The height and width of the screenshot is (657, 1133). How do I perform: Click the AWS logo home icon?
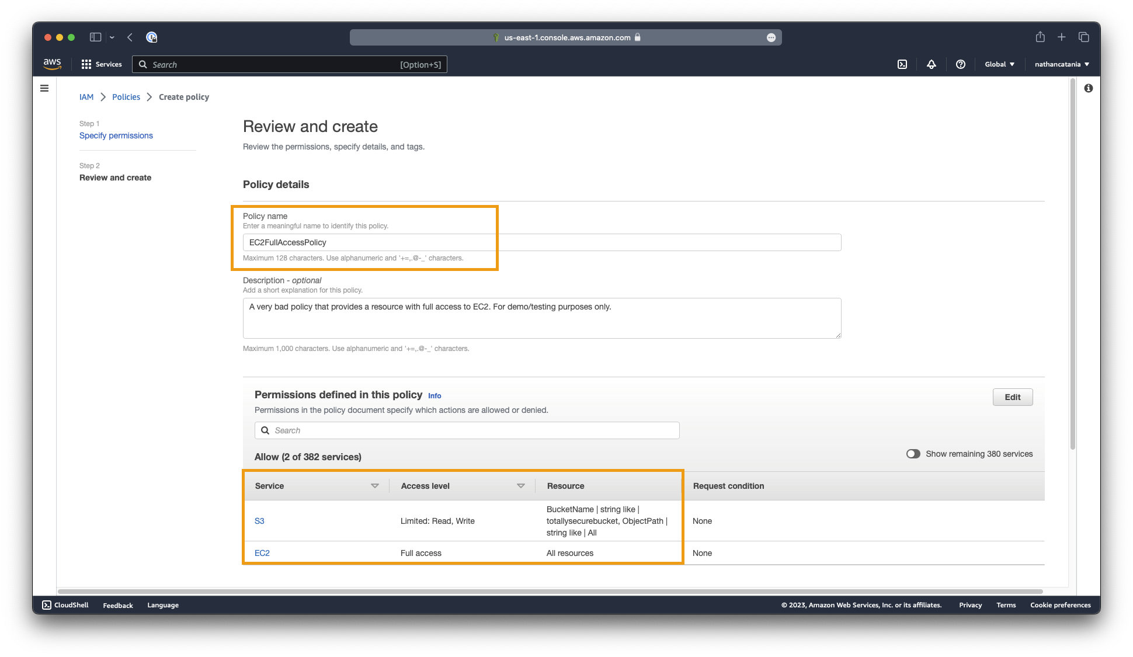pos(52,64)
